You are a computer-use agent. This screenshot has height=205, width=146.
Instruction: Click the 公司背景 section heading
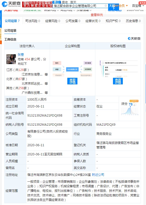pos(10,31)
